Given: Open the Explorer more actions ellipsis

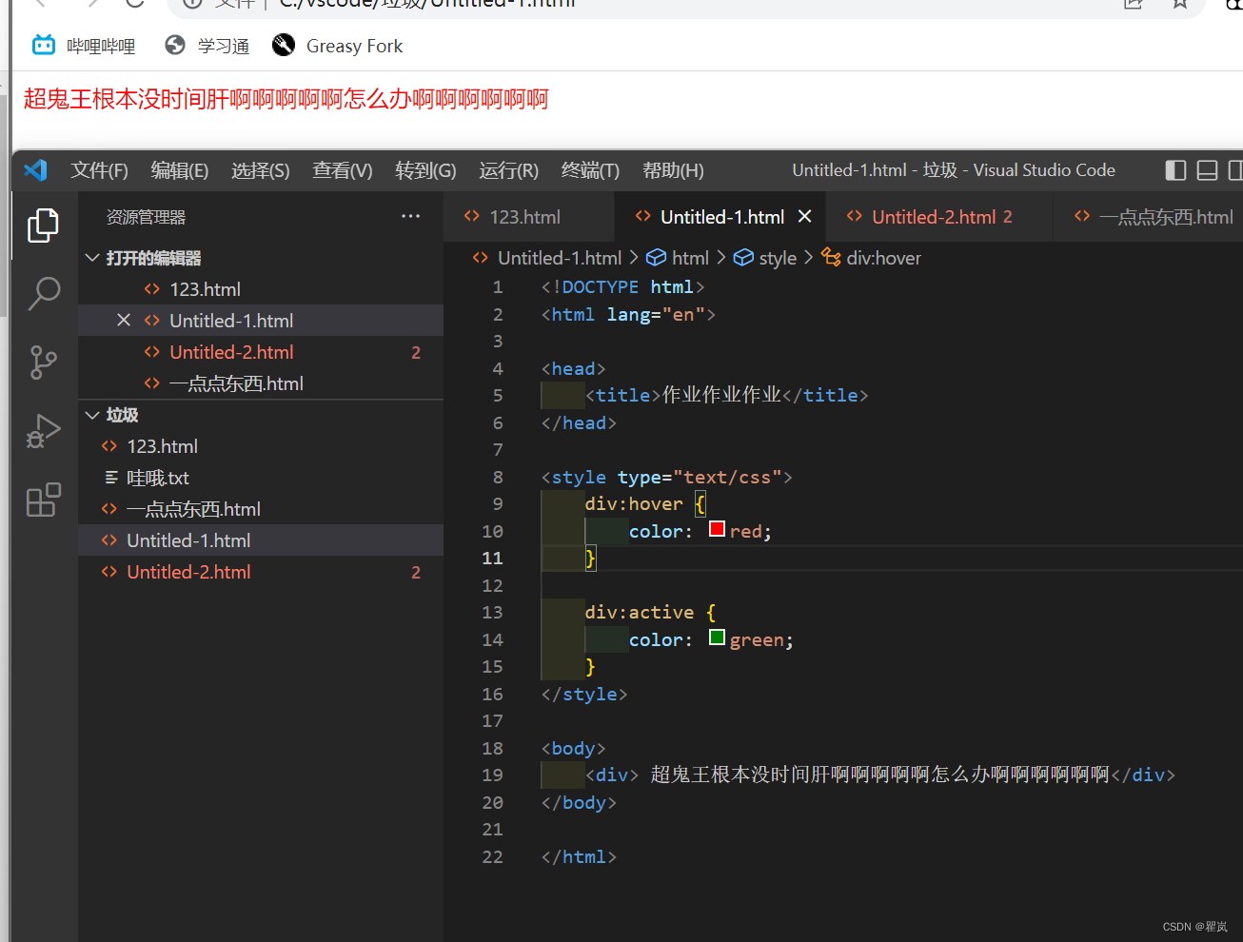Looking at the screenshot, I should tap(410, 217).
